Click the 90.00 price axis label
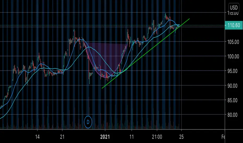This screenshot has width=243, height=143. (233, 86)
